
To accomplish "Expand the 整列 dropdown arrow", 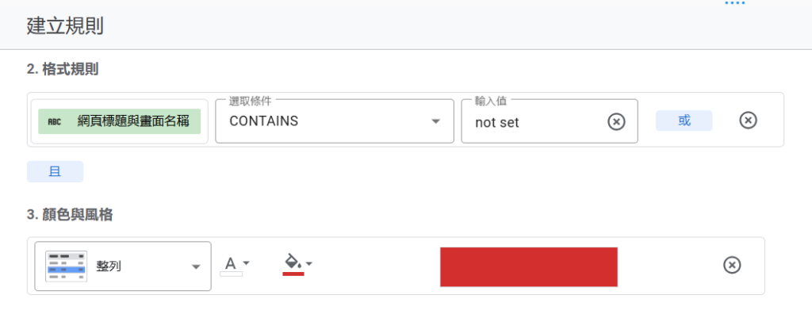I will pyautogui.click(x=196, y=266).
